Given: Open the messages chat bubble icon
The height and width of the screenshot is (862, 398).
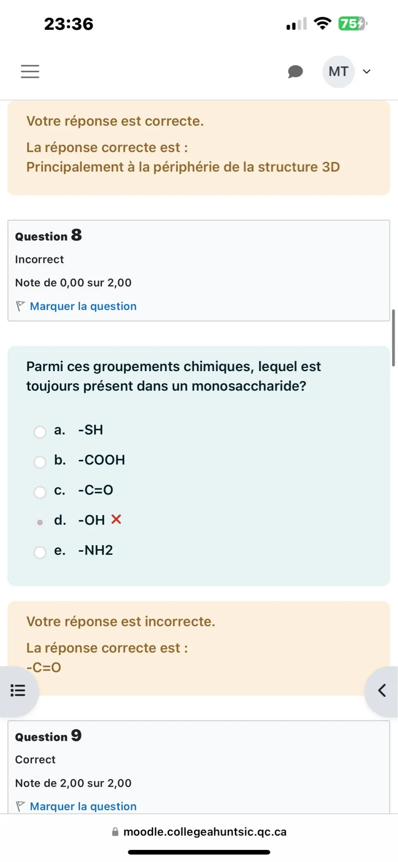Looking at the screenshot, I should pyautogui.click(x=295, y=72).
